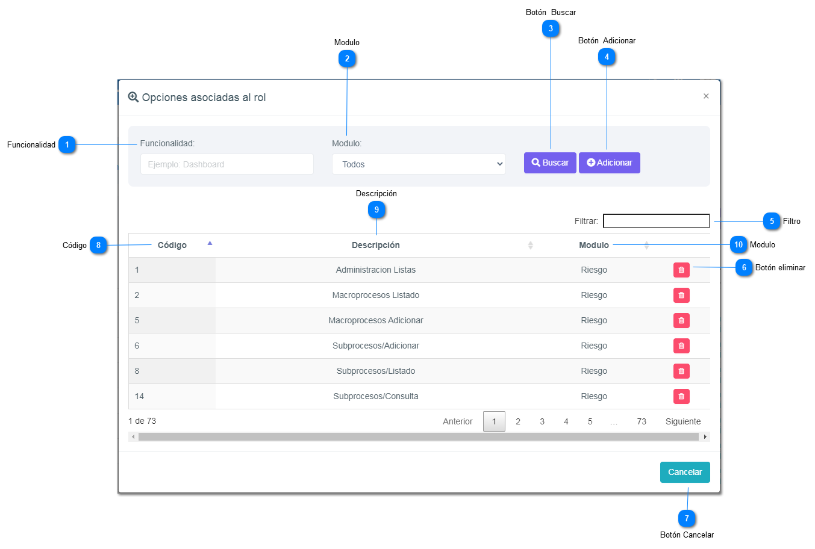Jump to last page 73
Screen dimensions: 815x549
point(642,421)
